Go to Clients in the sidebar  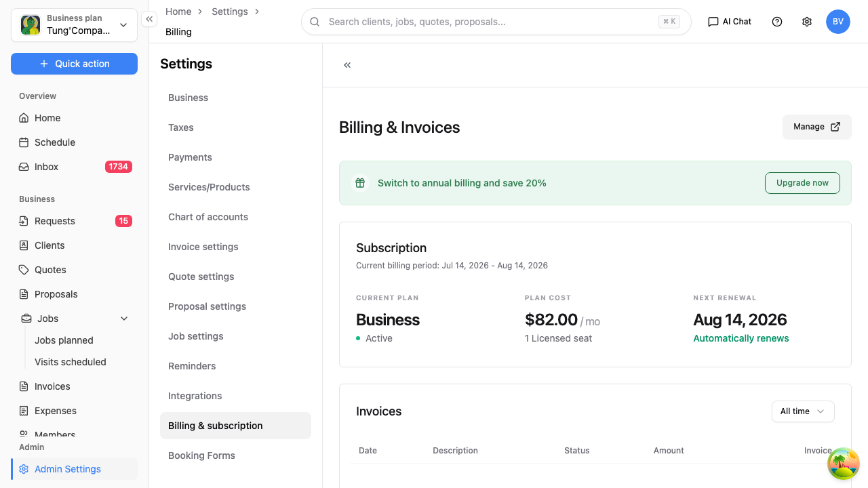point(74,245)
